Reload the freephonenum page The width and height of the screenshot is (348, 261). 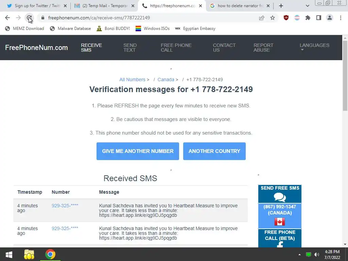point(29,18)
